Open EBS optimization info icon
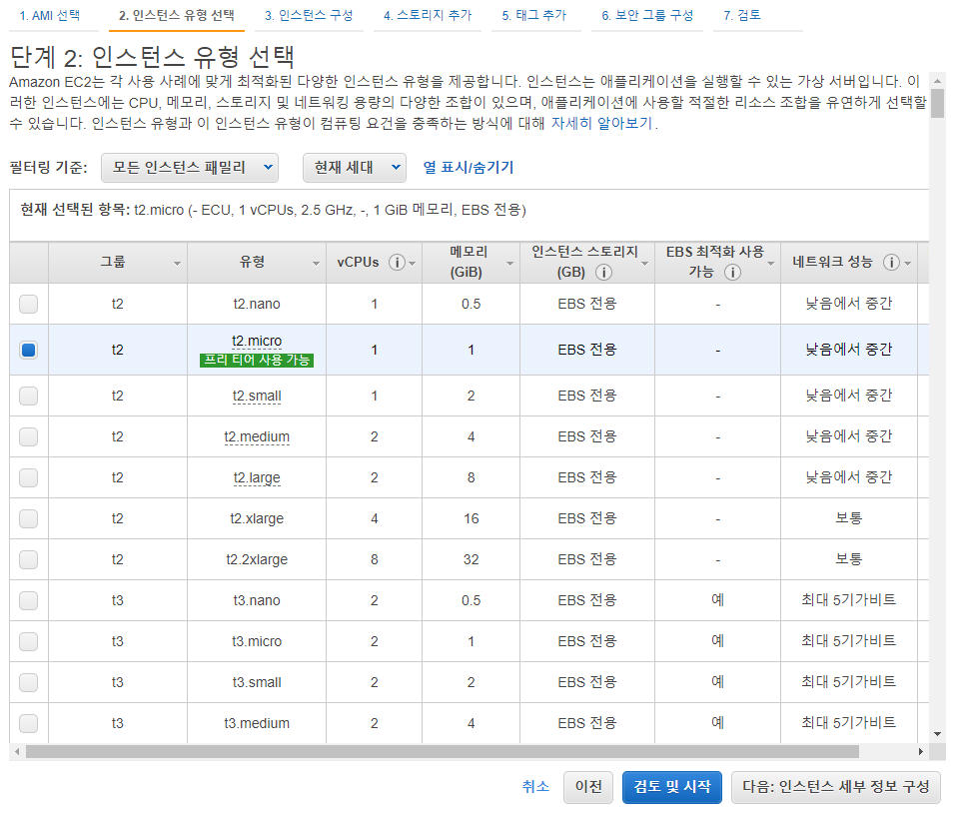This screenshot has width=955, height=815. tap(732, 273)
